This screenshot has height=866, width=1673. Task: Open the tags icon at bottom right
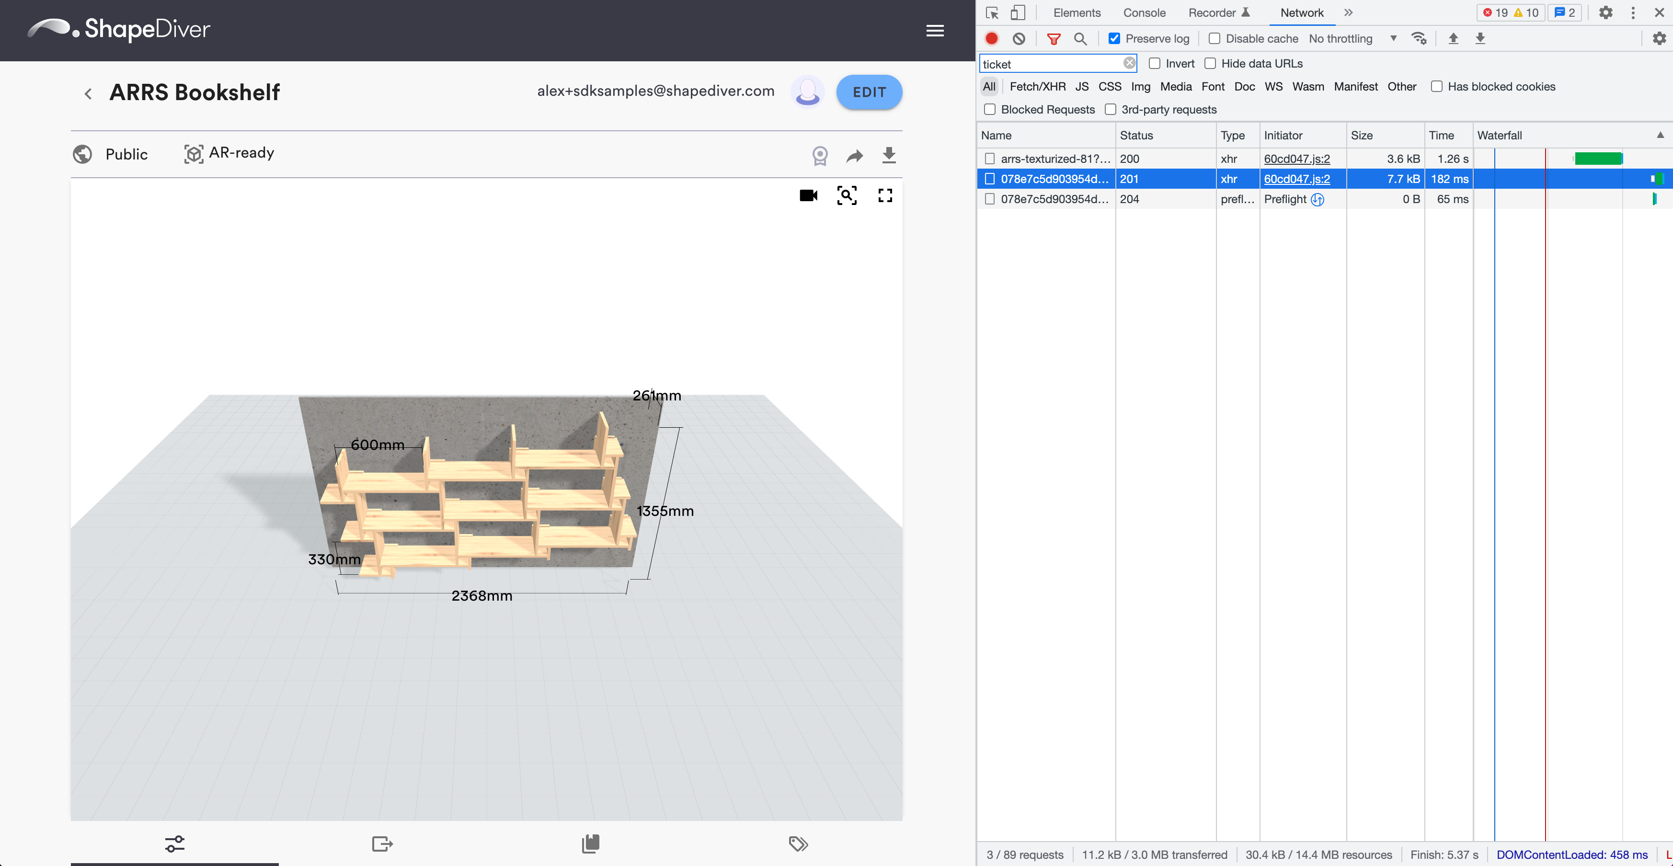798,843
